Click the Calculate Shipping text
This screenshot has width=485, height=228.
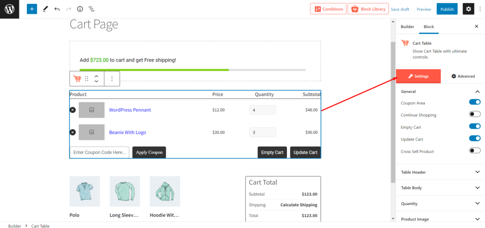tap(299, 205)
